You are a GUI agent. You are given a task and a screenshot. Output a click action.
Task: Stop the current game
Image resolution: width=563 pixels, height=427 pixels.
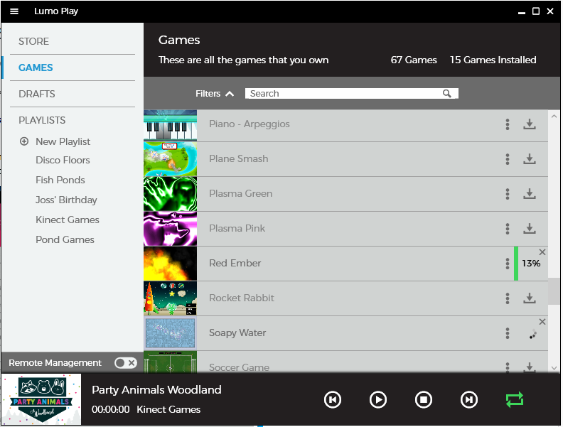pos(424,400)
